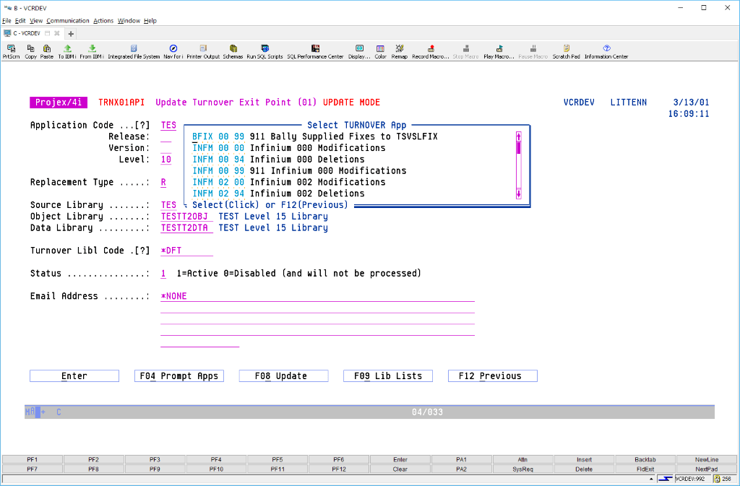The image size is (740, 486).
Task: Click F09 Lib Lists button
Action: click(x=388, y=376)
